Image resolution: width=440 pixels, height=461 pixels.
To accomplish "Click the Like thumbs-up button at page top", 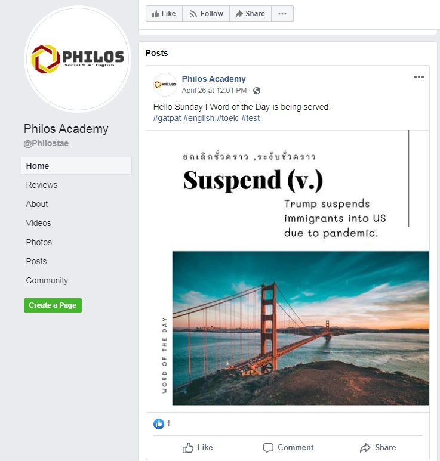I will (164, 14).
